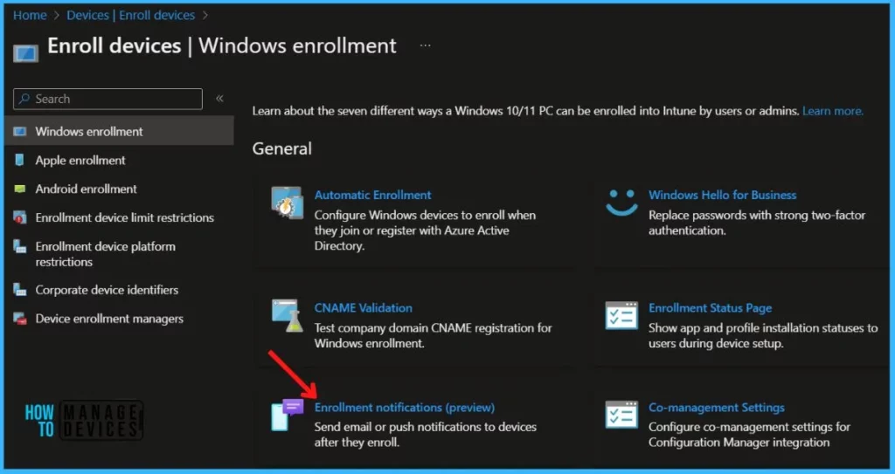Image resolution: width=895 pixels, height=474 pixels.
Task: Click the Windows enrollment sidebar icon
Action: 20,131
